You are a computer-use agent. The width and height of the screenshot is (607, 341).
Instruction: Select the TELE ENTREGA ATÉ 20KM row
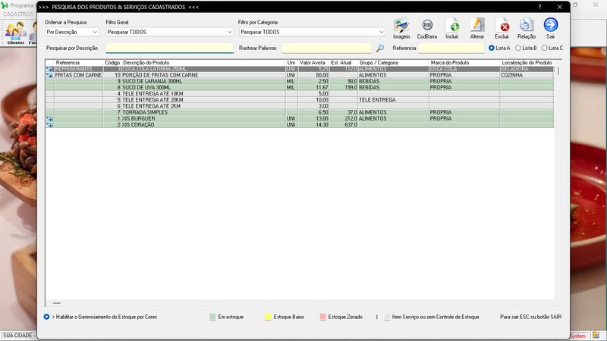pos(300,100)
